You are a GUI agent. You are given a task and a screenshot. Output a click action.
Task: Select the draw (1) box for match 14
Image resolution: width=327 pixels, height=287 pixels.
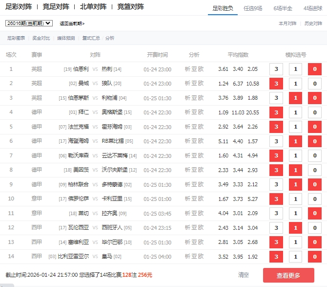click(x=295, y=257)
